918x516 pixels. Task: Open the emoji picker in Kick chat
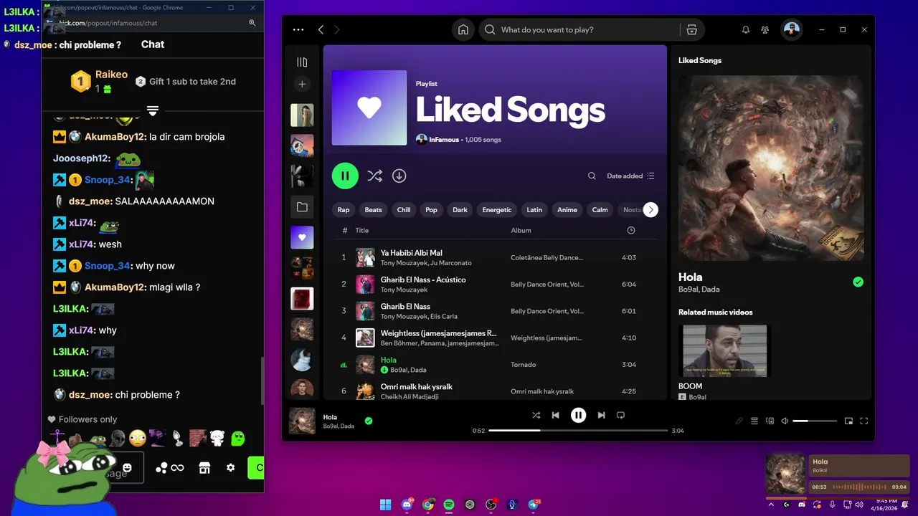click(127, 467)
